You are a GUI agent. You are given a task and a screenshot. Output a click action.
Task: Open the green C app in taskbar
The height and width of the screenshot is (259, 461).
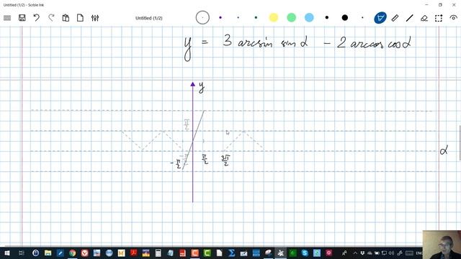click(207, 253)
